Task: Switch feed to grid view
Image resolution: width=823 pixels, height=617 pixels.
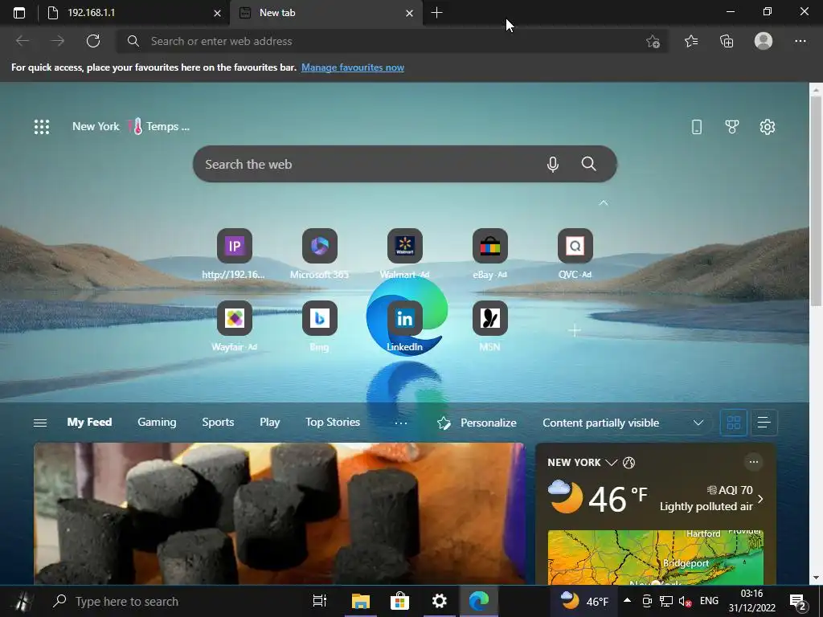Action: (x=733, y=423)
